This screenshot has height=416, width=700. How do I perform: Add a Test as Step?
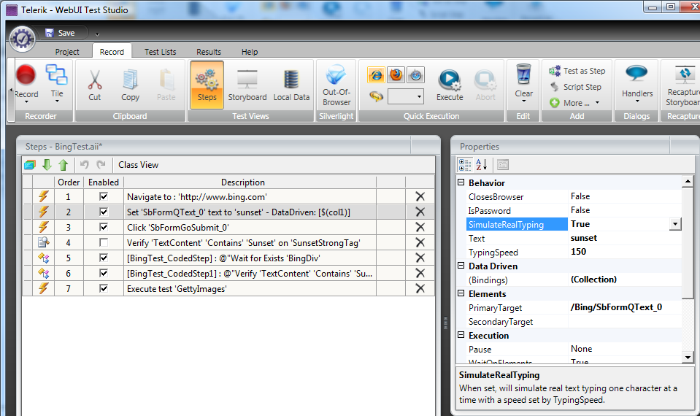577,71
